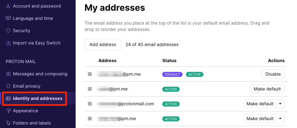Go to Messages and composing settings
Viewport: 297px width, 128px height.
pos(40,74)
